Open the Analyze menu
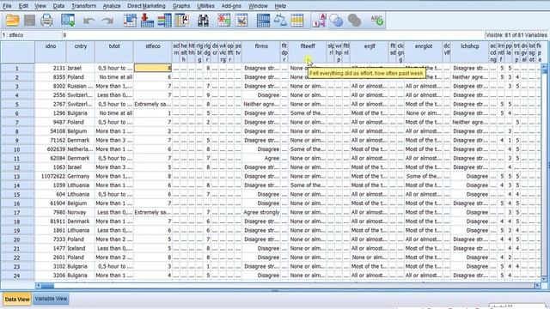This screenshot has width=550, height=309. (112, 6)
